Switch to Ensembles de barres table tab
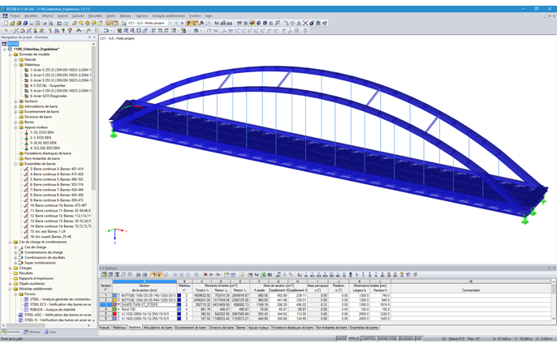Image resolution: width=557 pixels, height=348 pixels. coord(364,328)
